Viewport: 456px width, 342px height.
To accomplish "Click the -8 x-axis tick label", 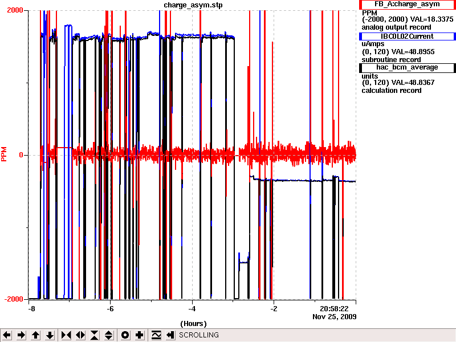I will 31,308.
